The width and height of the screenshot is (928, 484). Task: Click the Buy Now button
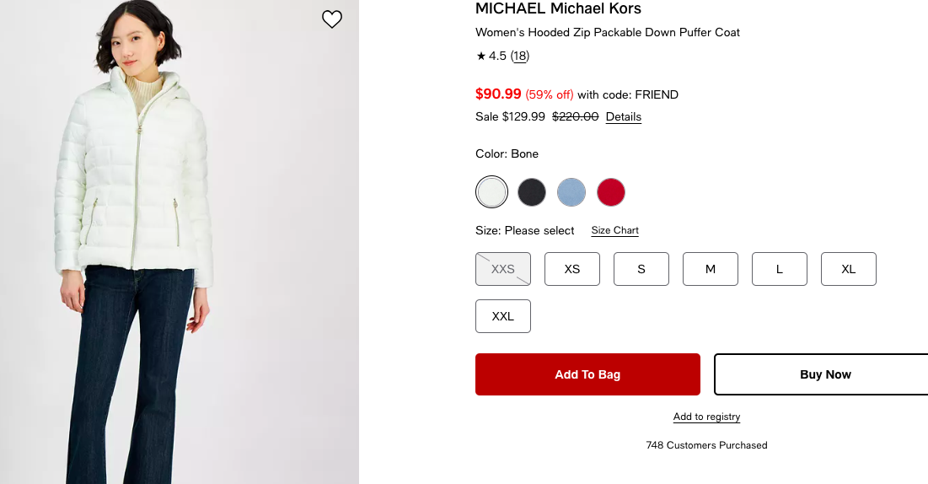pos(824,374)
